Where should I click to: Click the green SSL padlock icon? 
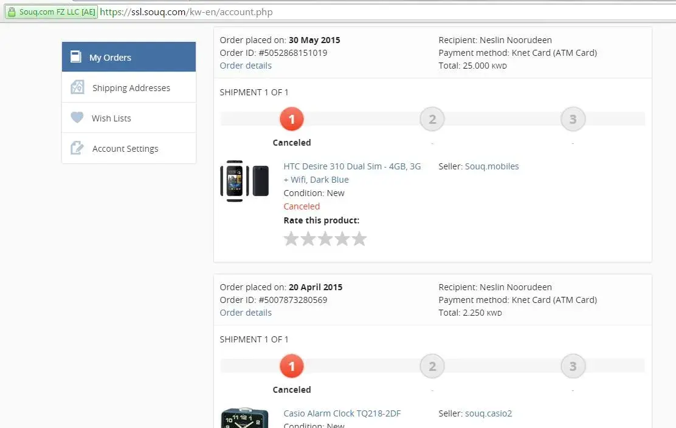[x=11, y=12]
